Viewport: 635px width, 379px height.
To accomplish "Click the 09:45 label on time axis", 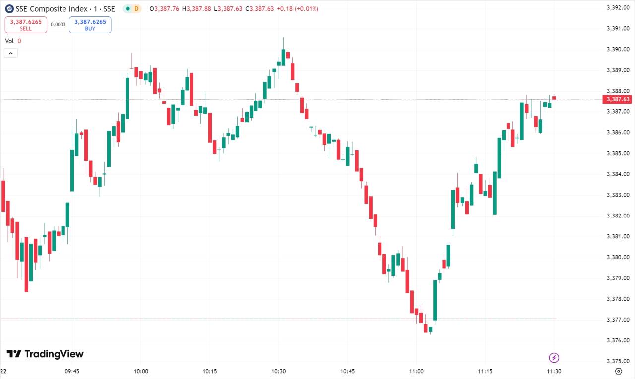I will [x=72, y=371].
